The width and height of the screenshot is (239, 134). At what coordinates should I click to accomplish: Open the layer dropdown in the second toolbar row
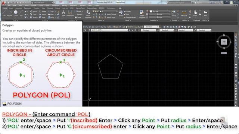(109, 30)
